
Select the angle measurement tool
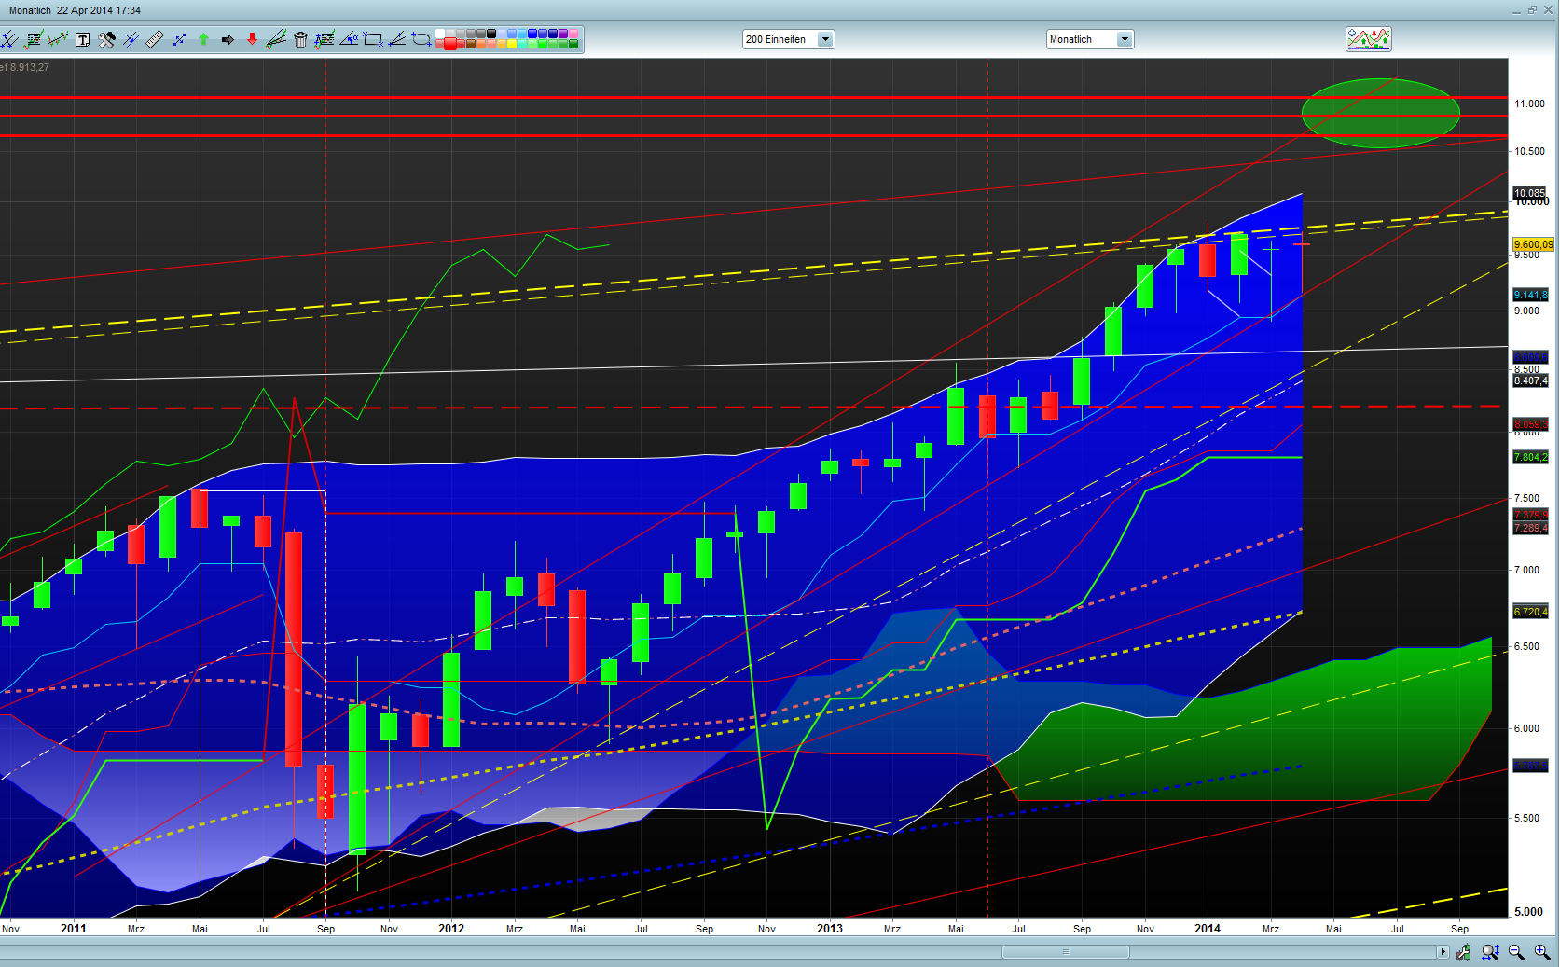click(x=349, y=39)
